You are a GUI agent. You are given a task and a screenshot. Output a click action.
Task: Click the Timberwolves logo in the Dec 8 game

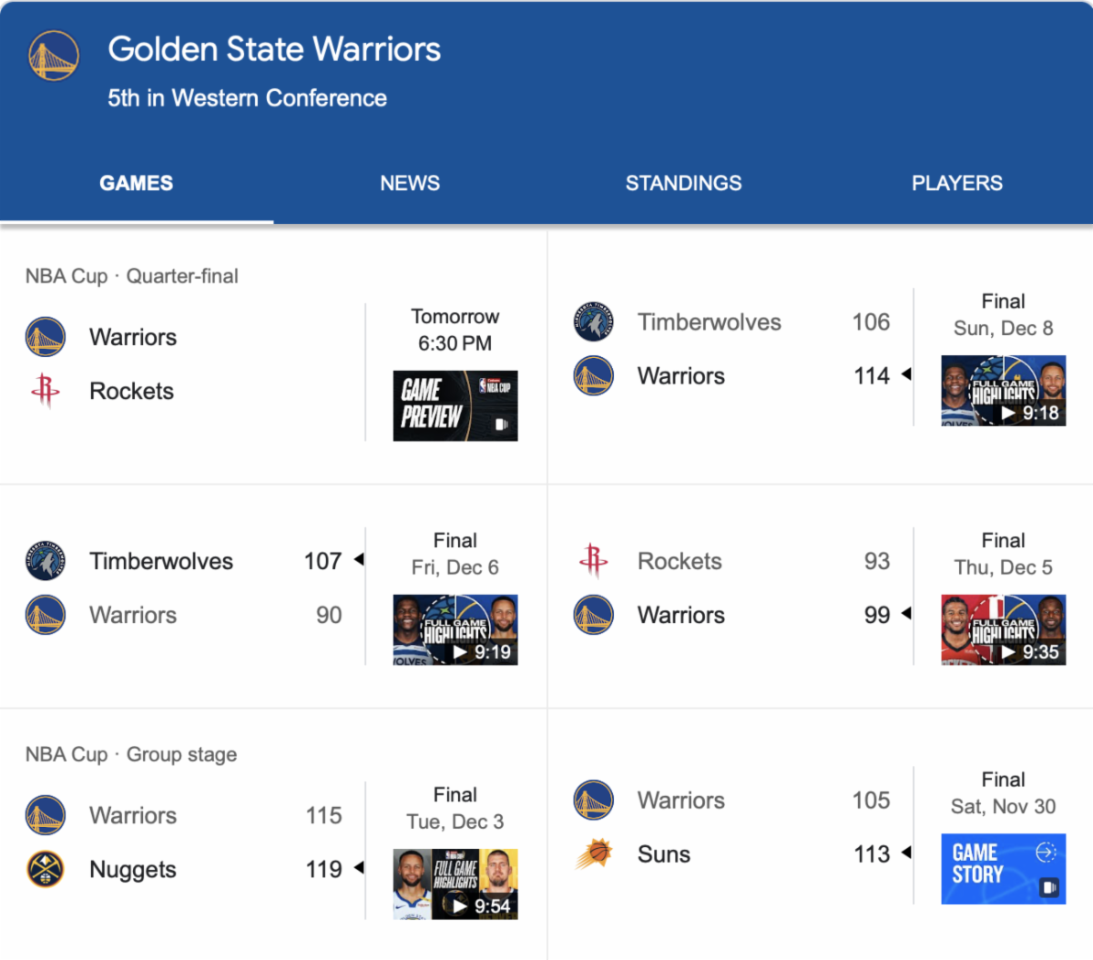594,322
